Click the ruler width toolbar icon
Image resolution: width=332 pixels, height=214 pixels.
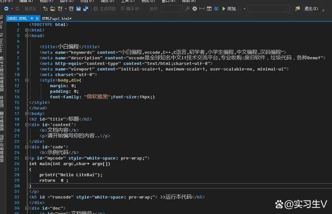[202, 9]
